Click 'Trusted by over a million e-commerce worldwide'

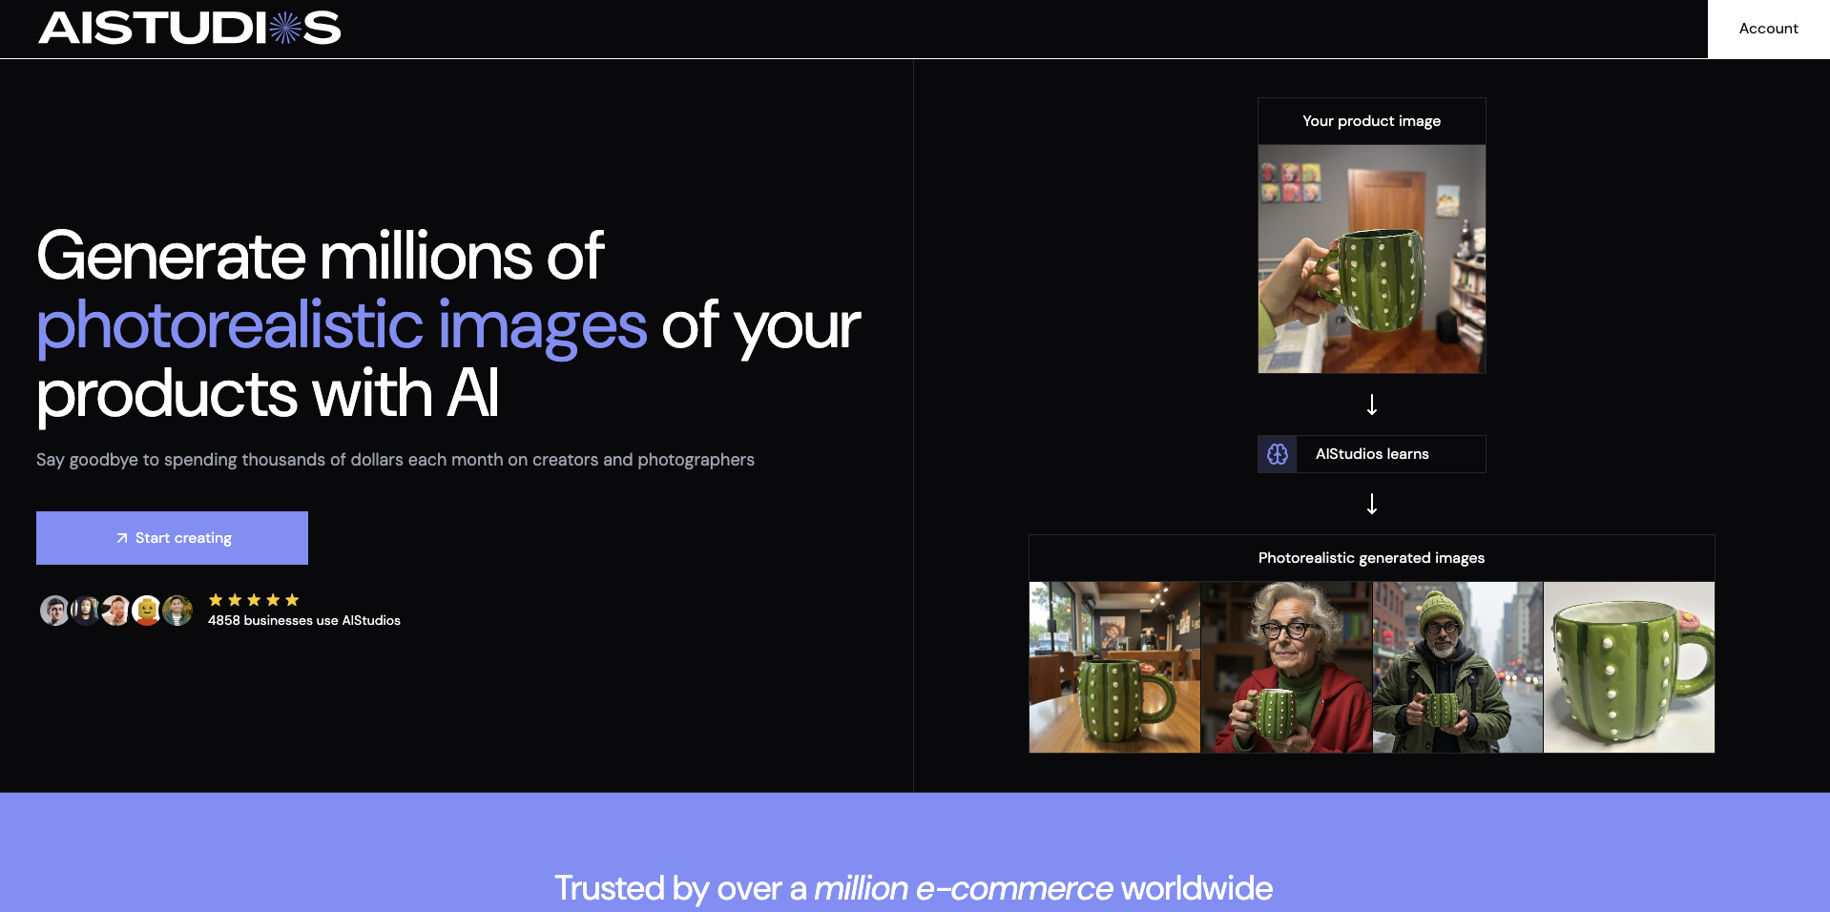pos(914,888)
